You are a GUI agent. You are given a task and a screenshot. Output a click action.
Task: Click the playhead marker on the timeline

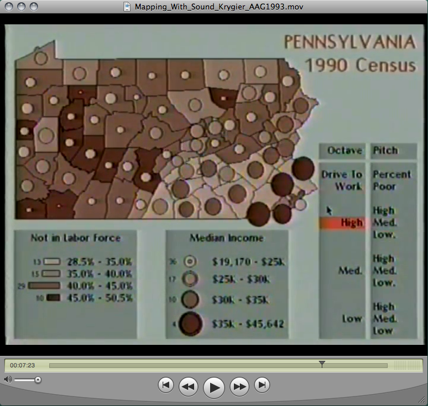(322, 364)
